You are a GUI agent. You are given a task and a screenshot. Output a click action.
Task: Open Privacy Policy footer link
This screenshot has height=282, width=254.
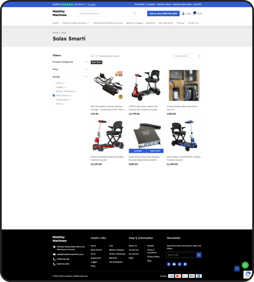153,257
